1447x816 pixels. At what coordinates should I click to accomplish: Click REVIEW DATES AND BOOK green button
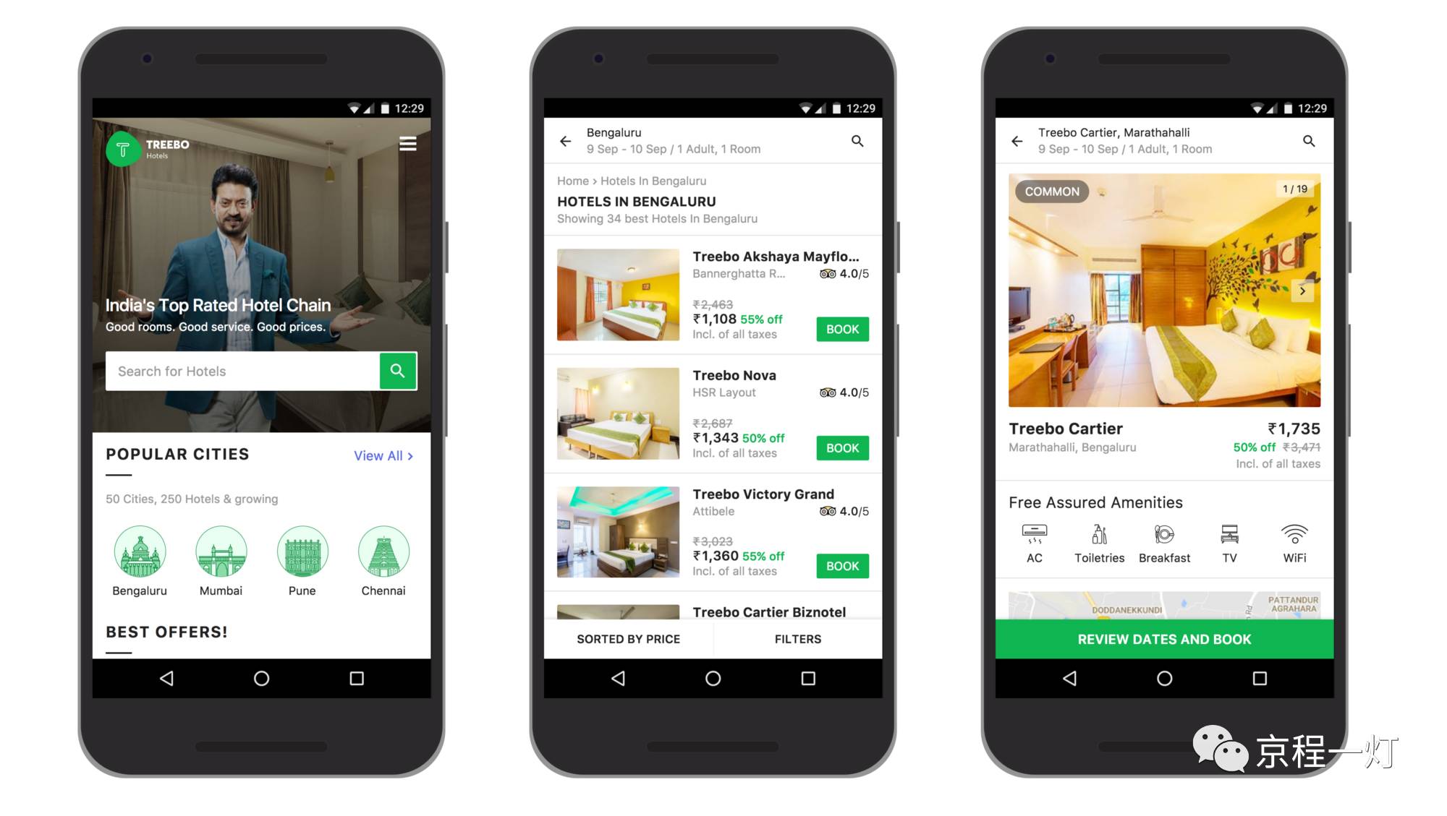1165,640
